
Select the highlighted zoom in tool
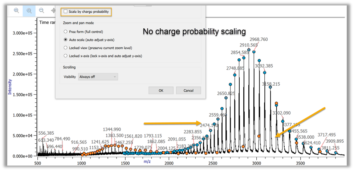29,11
